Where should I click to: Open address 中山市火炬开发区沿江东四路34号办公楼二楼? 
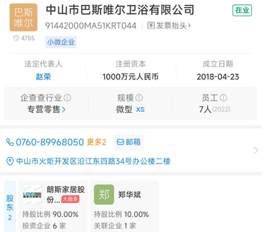coord(93,161)
